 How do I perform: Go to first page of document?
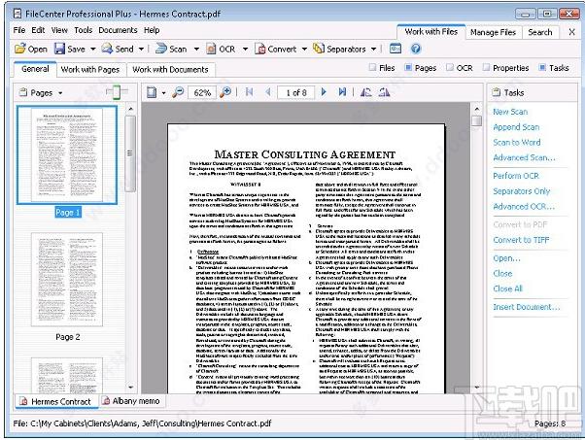coord(249,92)
